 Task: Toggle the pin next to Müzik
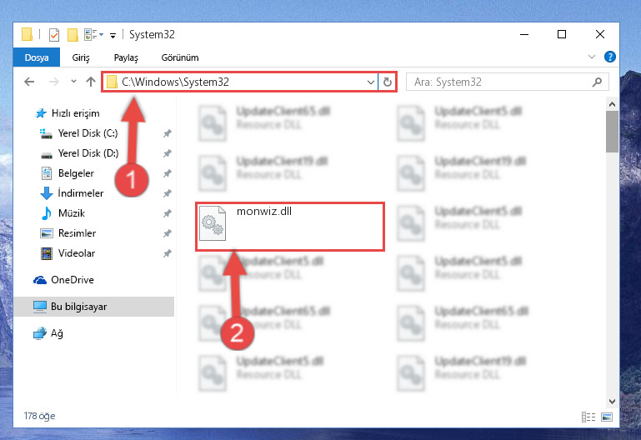(168, 213)
